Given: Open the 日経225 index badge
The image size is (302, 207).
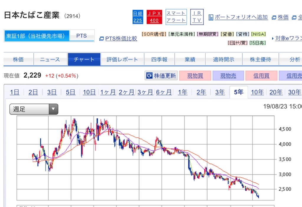Looking at the screenshot, I should 138,17.
